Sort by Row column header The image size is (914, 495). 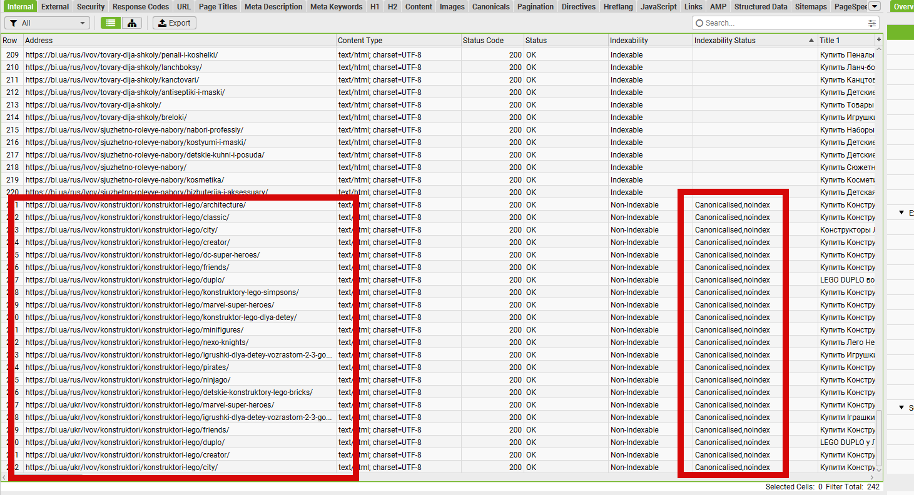[11, 40]
